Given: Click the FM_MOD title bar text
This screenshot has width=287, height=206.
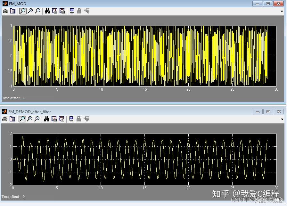Looking at the screenshot, I should coord(18,4).
